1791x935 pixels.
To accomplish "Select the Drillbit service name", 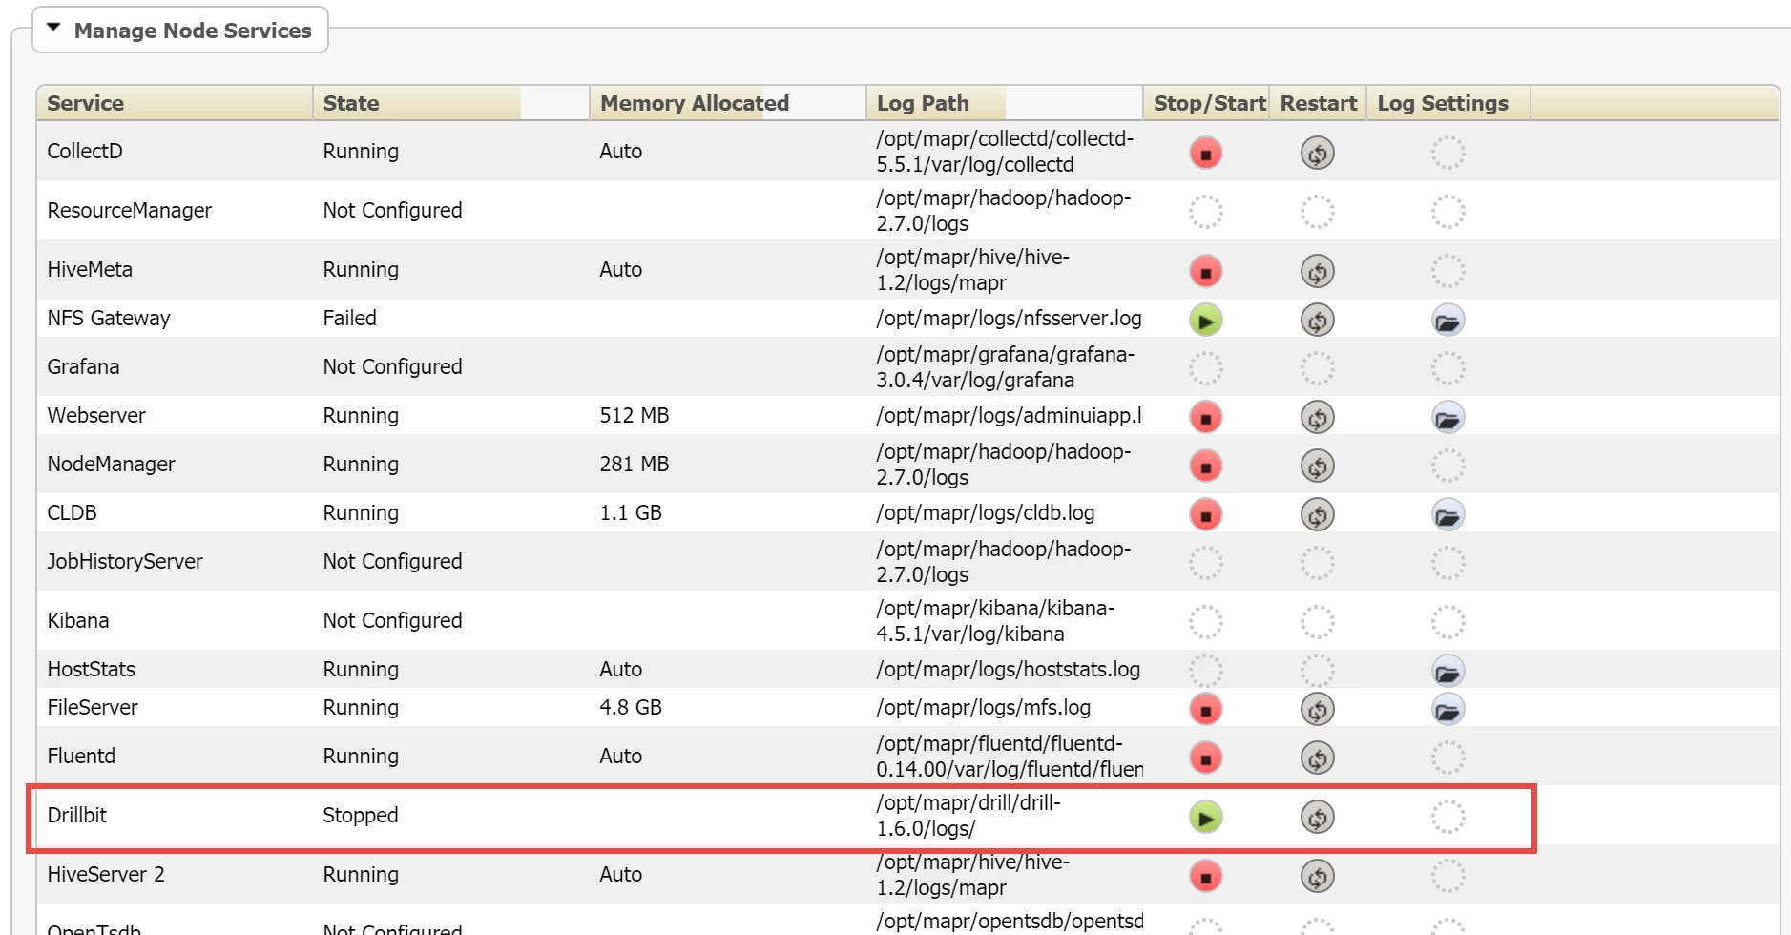I will (77, 815).
